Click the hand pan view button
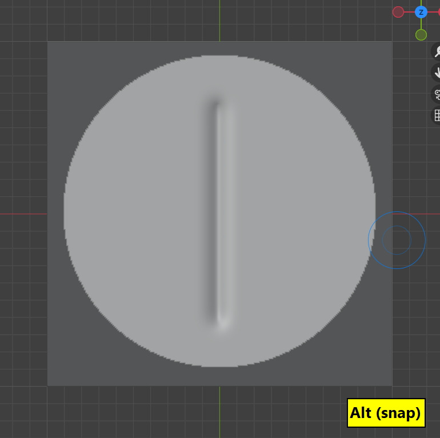440x438 pixels. click(x=437, y=73)
